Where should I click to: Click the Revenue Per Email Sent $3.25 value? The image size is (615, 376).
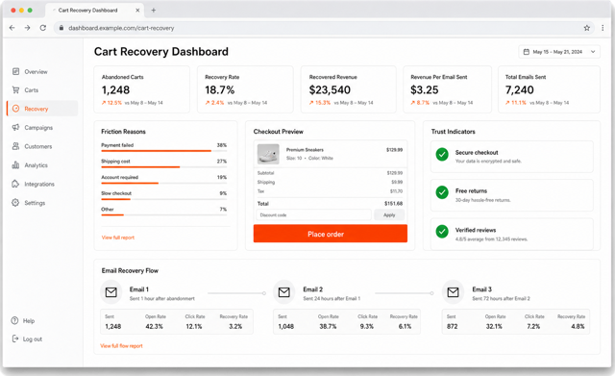pyautogui.click(x=425, y=89)
